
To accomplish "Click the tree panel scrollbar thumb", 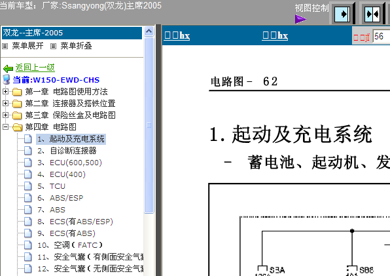I will click(x=149, y=125).
